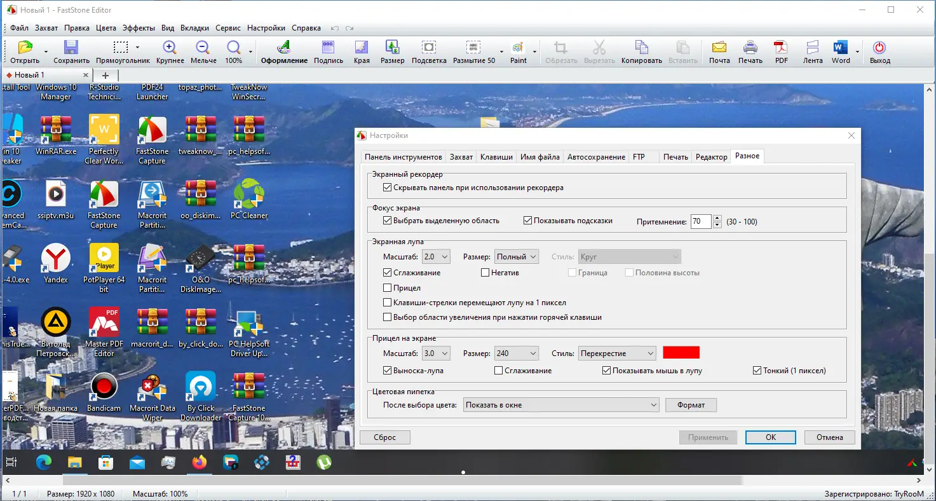Viewport: 936px width, 501px height.
Task: Export with the PDF toolbar icon
Action: click(781, 48)
